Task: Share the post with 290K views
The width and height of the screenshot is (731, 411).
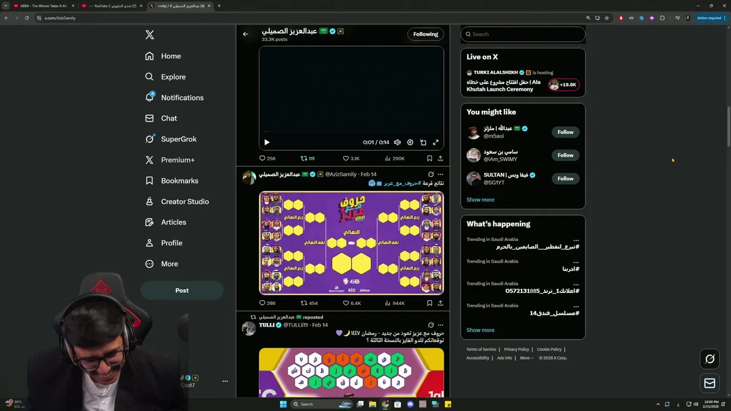Action: [440, 158]
